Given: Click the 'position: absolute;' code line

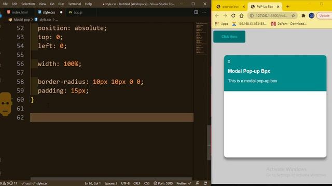Looking at the screenshot, I should click(73, 28).
